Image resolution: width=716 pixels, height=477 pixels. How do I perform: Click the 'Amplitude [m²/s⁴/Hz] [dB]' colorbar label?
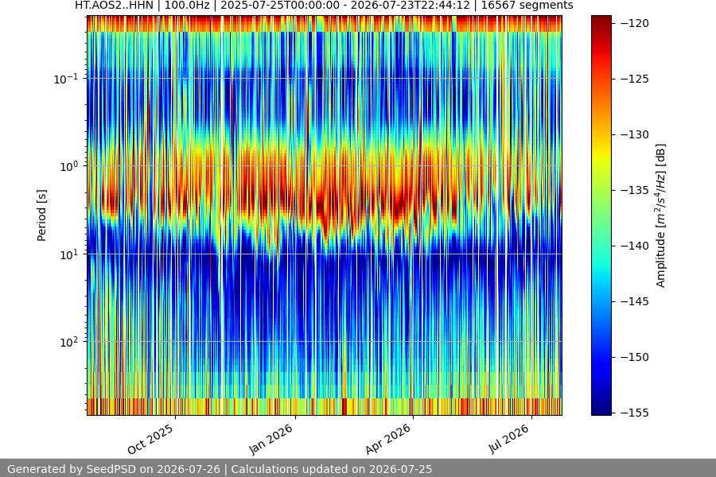click(x=661, y=215)
